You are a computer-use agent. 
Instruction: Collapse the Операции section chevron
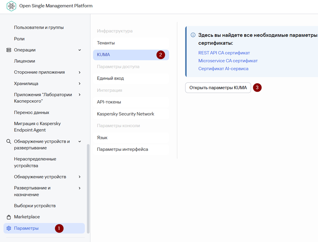[x=80, y=50]
